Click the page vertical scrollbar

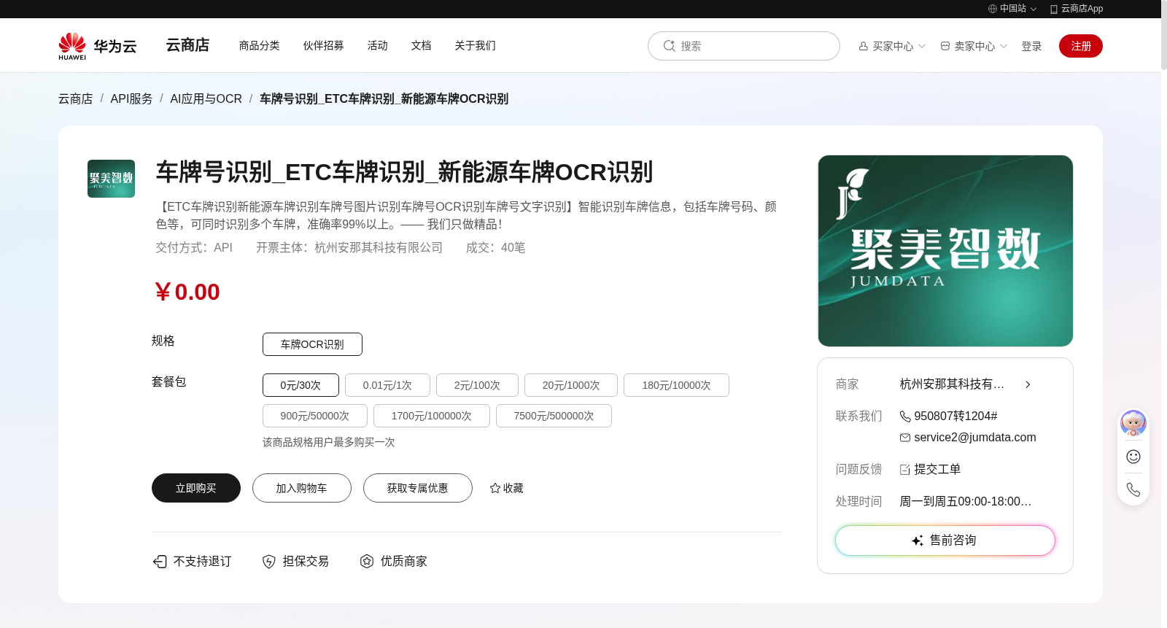1164,35
